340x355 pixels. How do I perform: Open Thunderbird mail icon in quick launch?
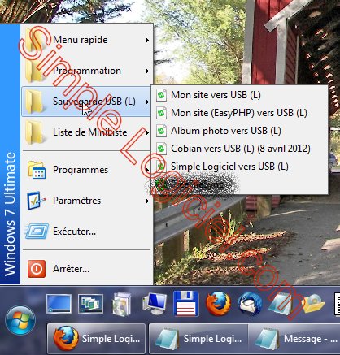pyautogui.click(x=250, y=303)
